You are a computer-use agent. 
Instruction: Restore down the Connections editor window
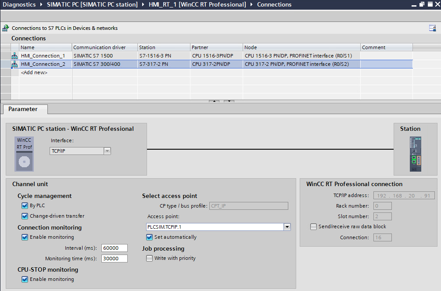(x=422, y=4)
